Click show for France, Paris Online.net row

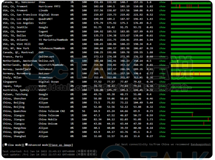coord(162,57)
